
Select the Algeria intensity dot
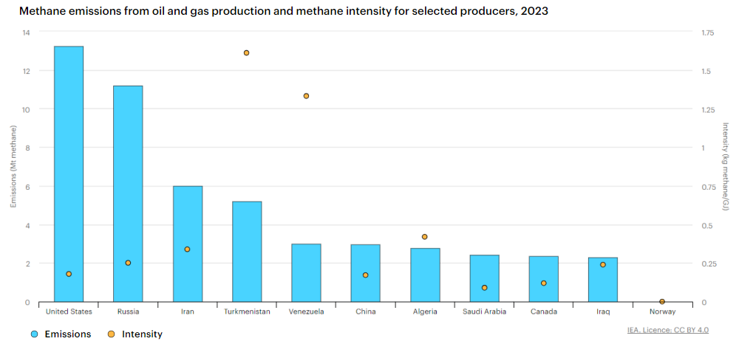pyautogui.click(x=425, y=237)
